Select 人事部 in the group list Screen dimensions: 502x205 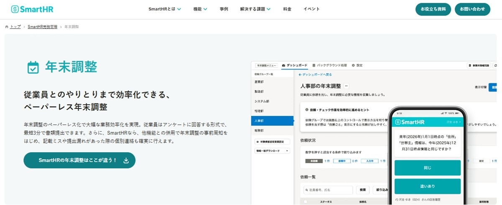(x=272, y=121)
